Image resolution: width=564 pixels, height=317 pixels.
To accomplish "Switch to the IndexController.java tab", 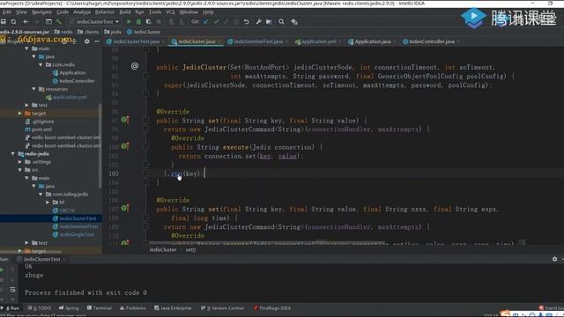I will tap(431, 41).
